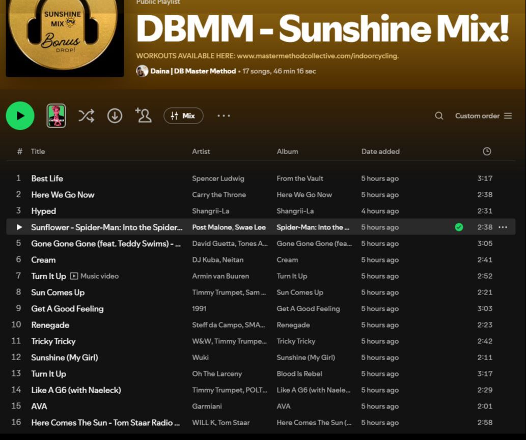The width and height of the screenshot is (526, 440).
Task: Select the song title AVA
Action: pos(39,406)
